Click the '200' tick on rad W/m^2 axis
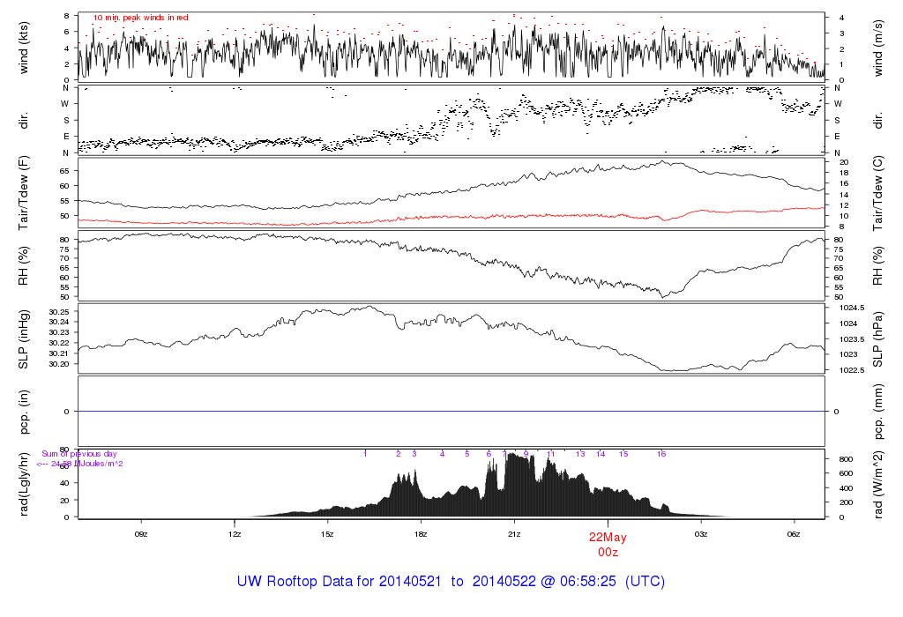Image resolution: width=903 pixels, height=617 pixels. click(x=846, y=502)
